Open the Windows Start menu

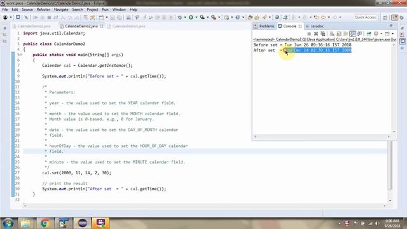8,223
